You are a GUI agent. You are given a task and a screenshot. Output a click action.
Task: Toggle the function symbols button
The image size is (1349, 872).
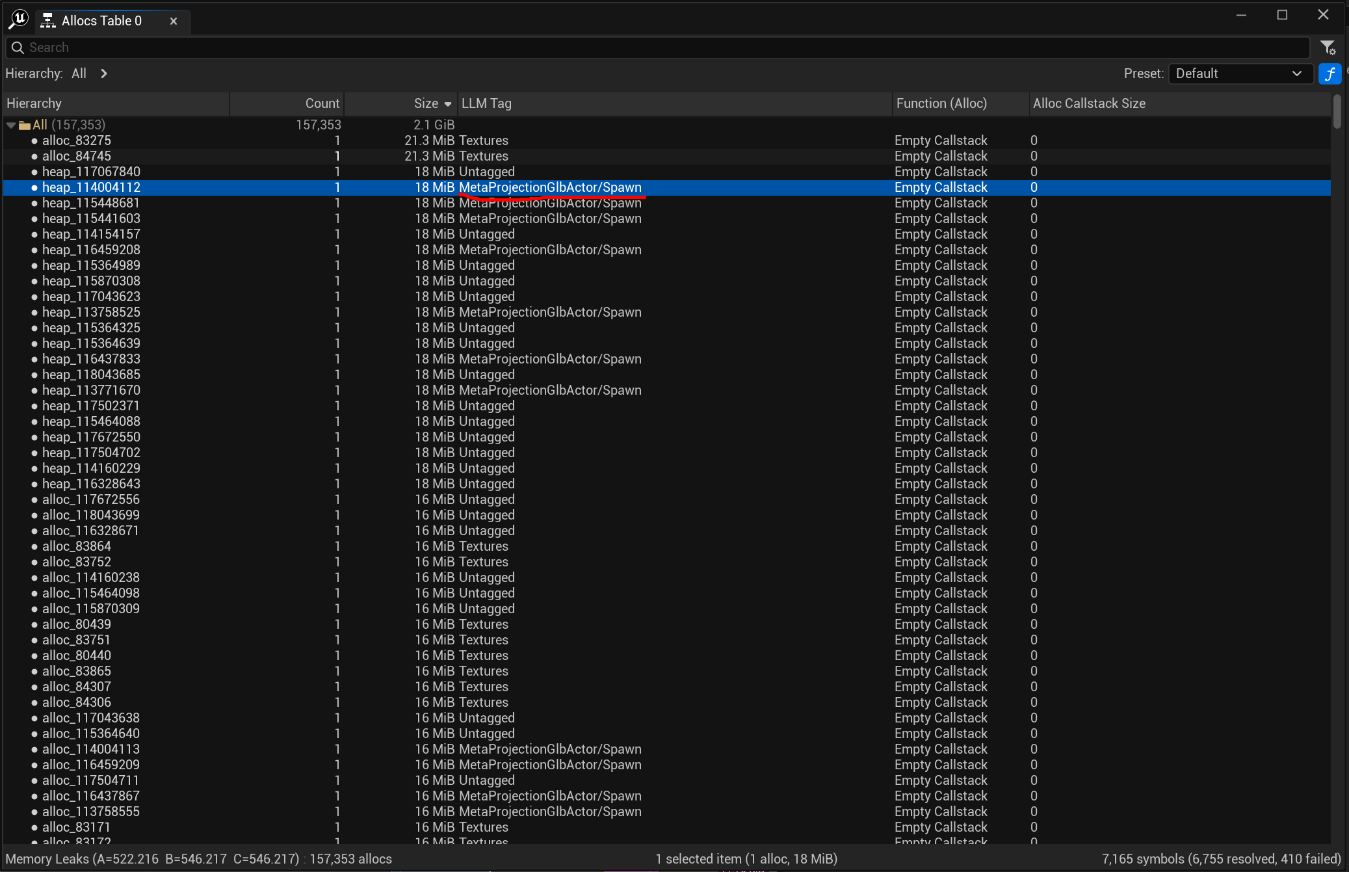pos(1329,73)
